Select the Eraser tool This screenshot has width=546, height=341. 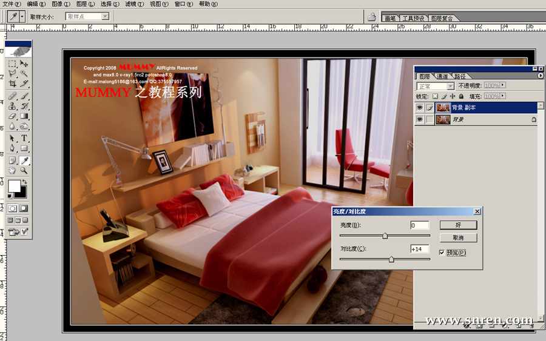[13, 116]
